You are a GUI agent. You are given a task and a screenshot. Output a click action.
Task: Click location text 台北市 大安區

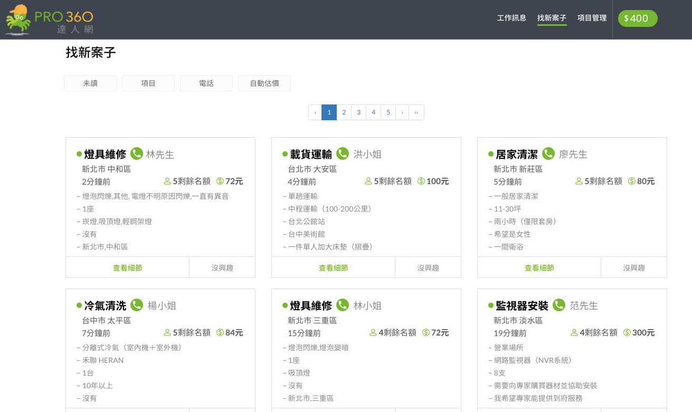pos(312,169)
